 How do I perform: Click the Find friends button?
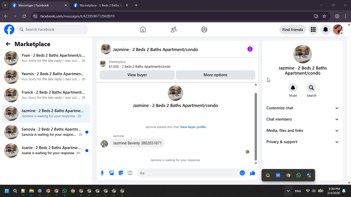(x=293, y=29)
